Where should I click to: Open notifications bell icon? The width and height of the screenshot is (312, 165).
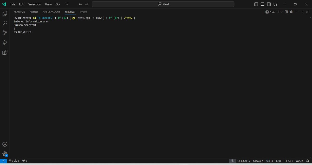307,161
